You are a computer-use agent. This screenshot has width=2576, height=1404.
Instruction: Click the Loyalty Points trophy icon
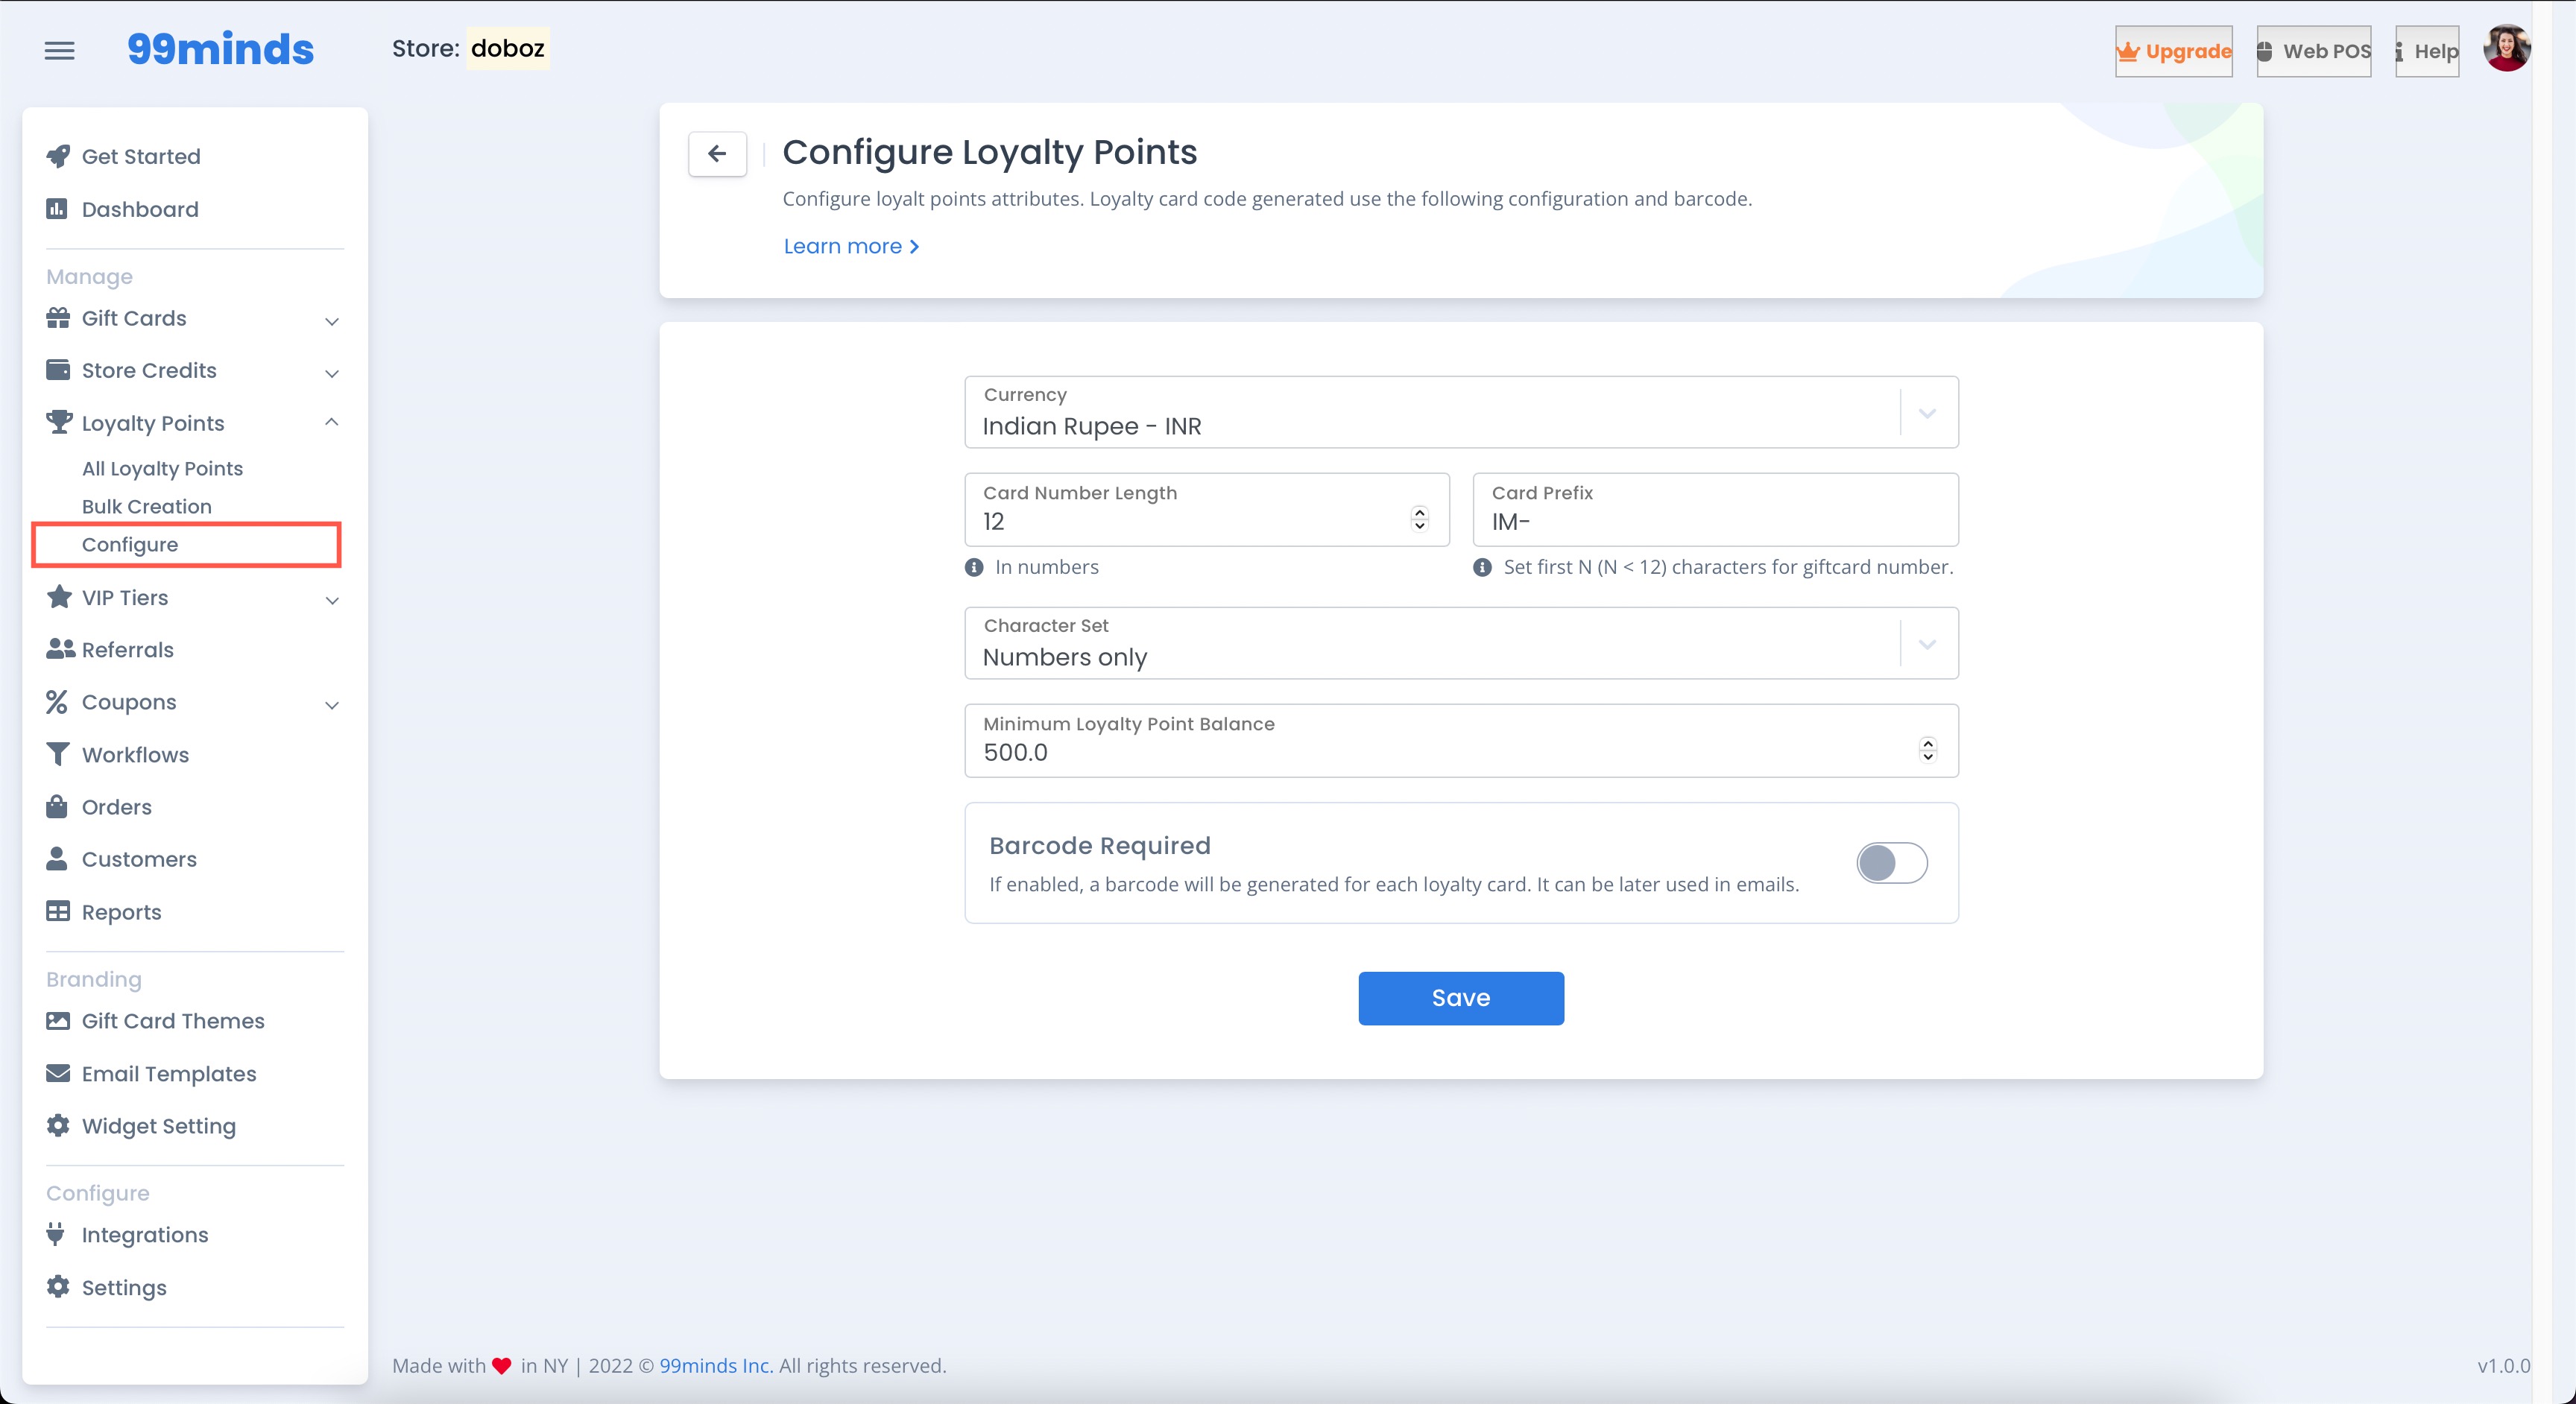tap(59, 422)
